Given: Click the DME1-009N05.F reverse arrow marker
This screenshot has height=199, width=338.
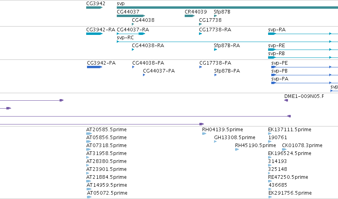Looking at the screenshot, I should point(286,100).
